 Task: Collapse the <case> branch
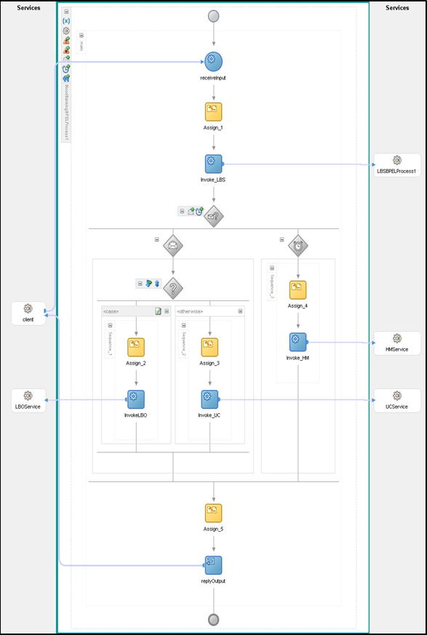tap(167, 311)
